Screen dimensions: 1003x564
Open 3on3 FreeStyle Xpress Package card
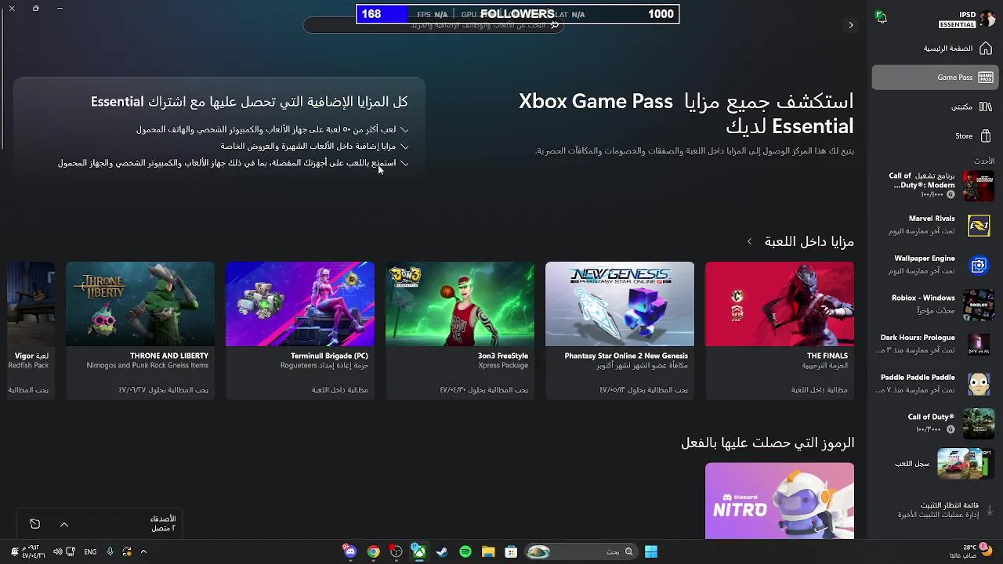pyautogui.click(x=460, y=331)
